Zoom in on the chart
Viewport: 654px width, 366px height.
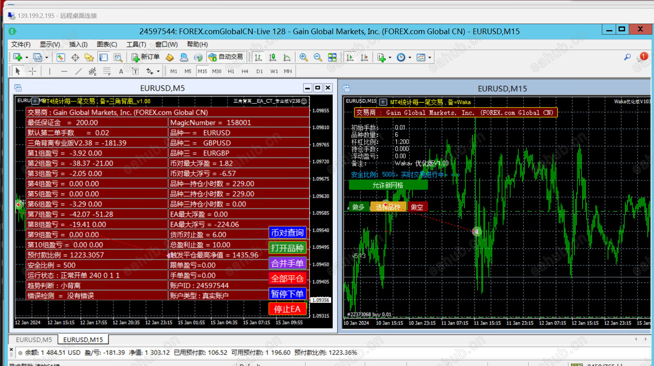pyautogui.click(x=303, y=57)
